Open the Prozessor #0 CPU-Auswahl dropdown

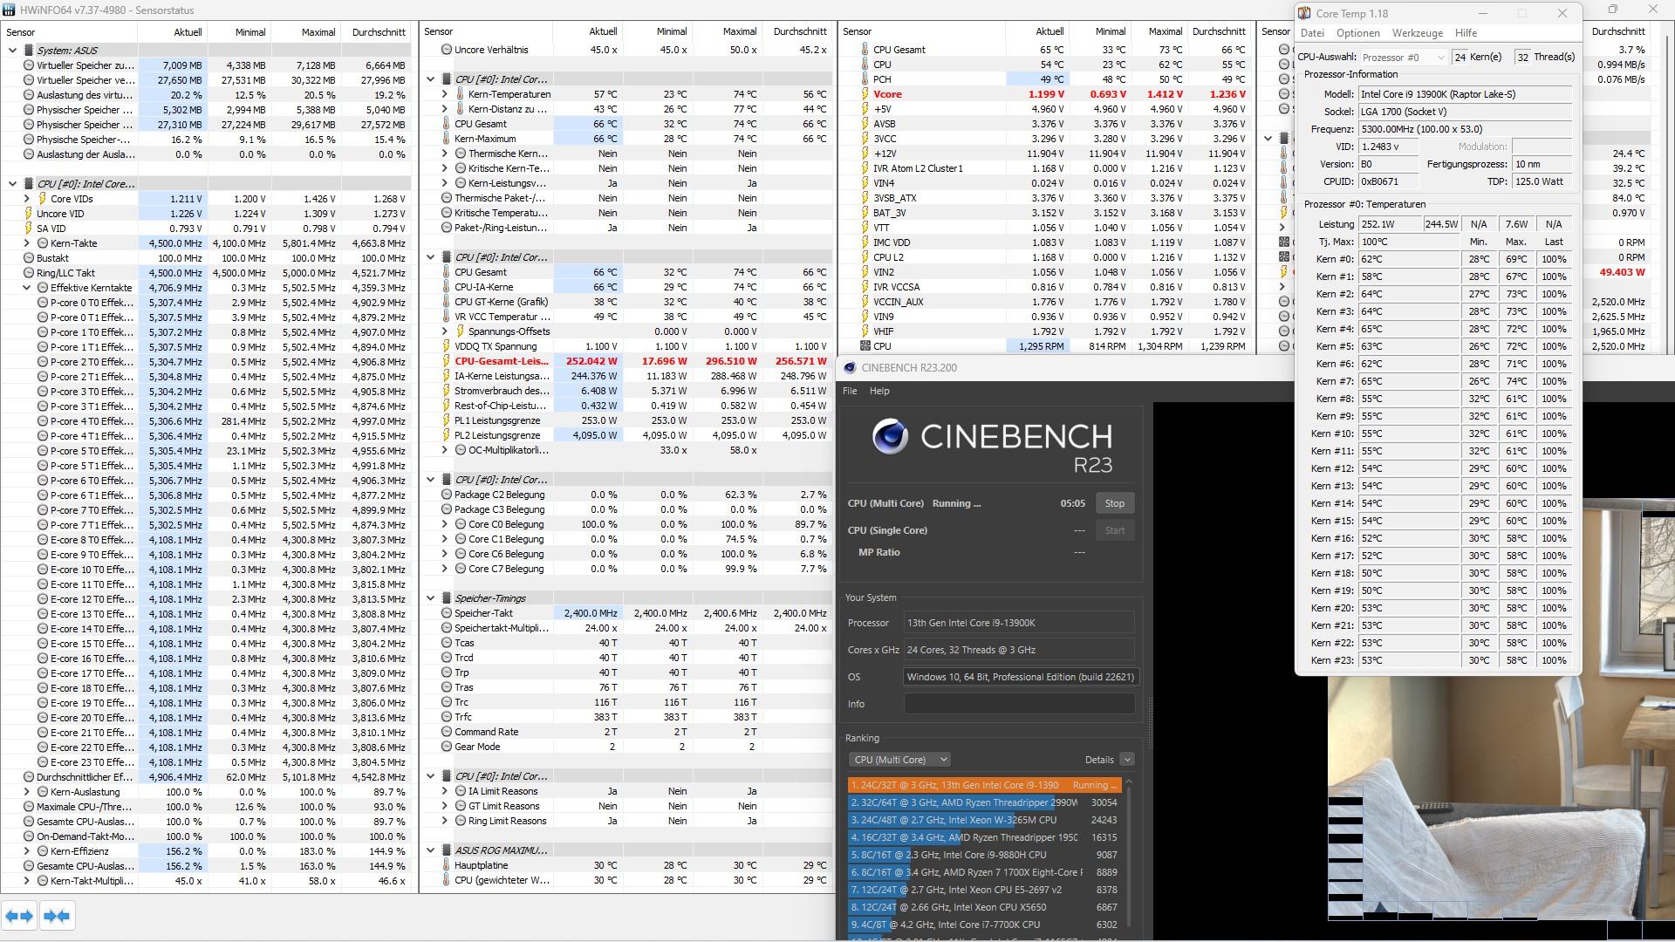[1404, 58]
